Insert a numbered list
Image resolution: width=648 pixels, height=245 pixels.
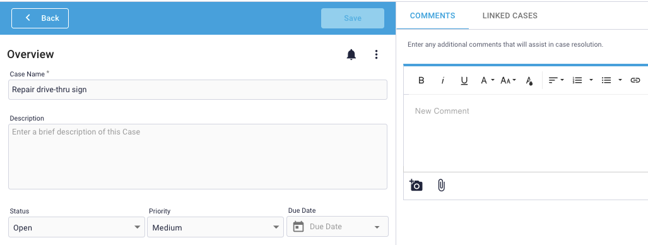pos(577,80)
